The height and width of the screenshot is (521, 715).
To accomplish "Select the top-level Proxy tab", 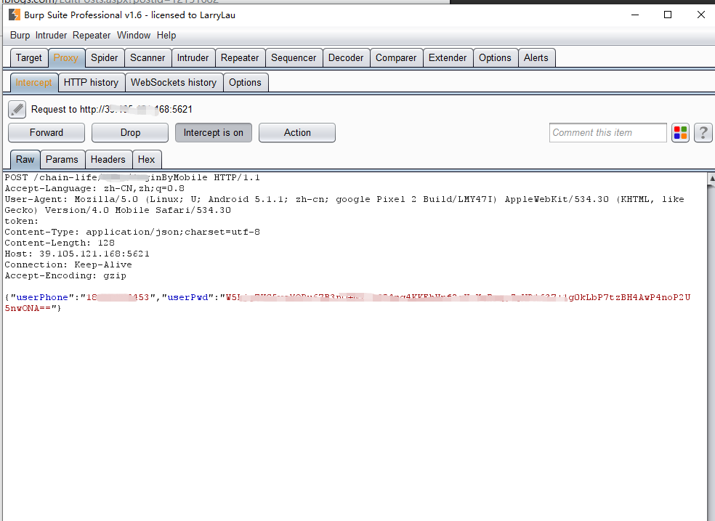I will 66,58.
